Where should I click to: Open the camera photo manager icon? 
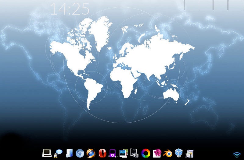[135, 153]
